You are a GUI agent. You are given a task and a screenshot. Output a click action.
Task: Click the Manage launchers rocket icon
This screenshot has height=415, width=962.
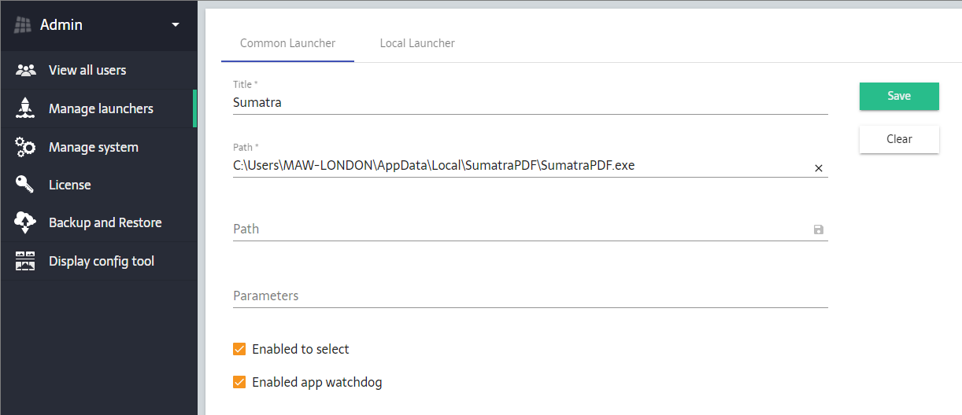coord(25,108)
